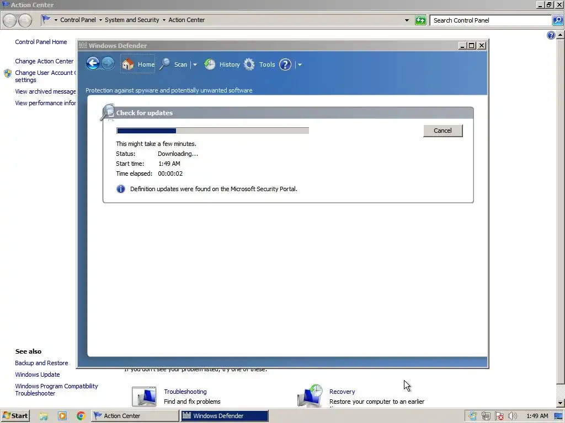Expand Control Panel breadcrumb arrow

100,20
